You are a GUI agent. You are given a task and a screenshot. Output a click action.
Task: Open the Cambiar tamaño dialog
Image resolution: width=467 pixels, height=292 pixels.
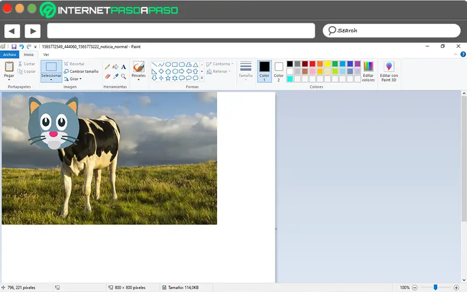pos(81,71)
